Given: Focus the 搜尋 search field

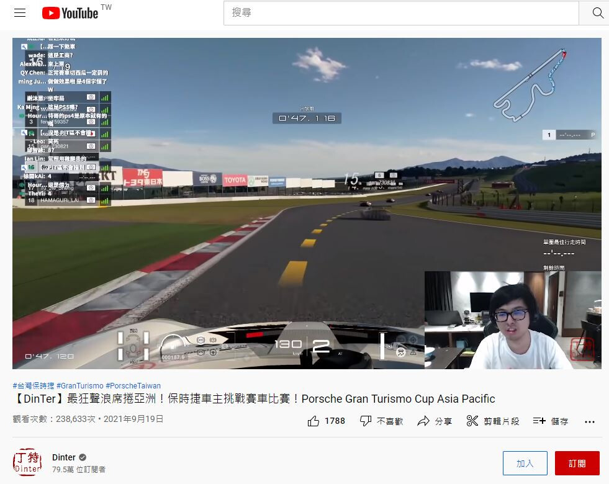Looking at the screenshot, I should pos(400,13).
